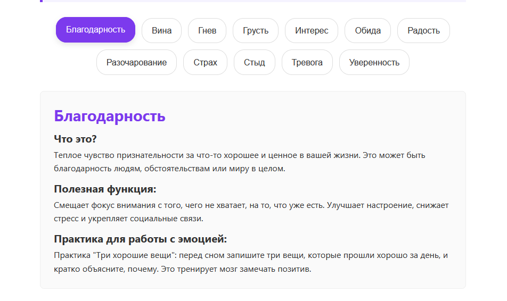
Task: Switch to the Вина emotion tab
Action: [161, 30]
